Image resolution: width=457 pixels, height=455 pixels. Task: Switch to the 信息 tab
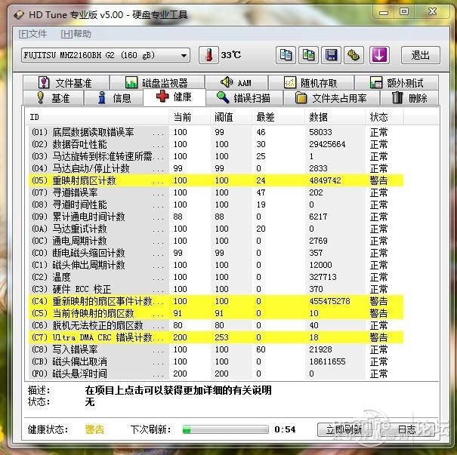[x=114, y=98]
